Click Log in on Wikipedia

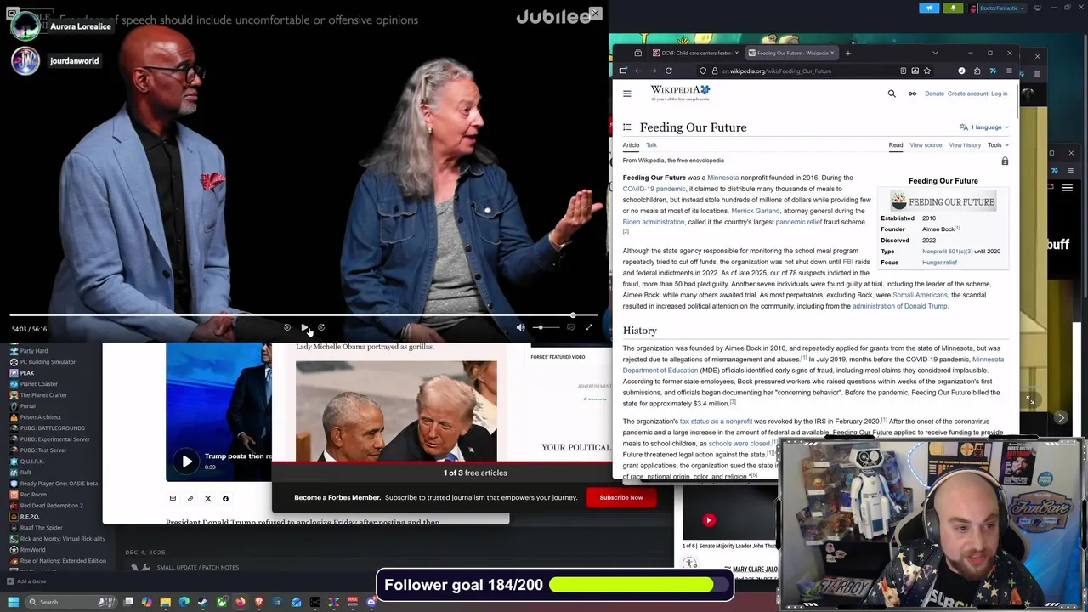[1000, 93]
